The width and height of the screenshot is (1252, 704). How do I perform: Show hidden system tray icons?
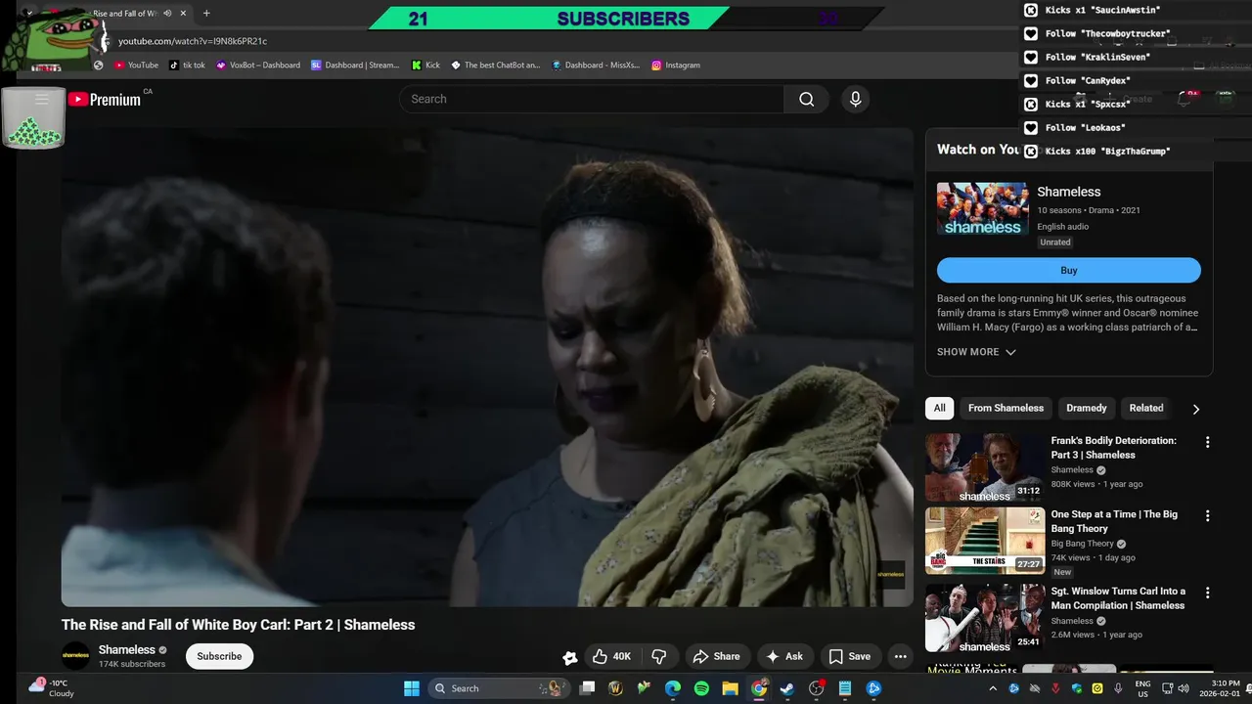coord(993,688)
